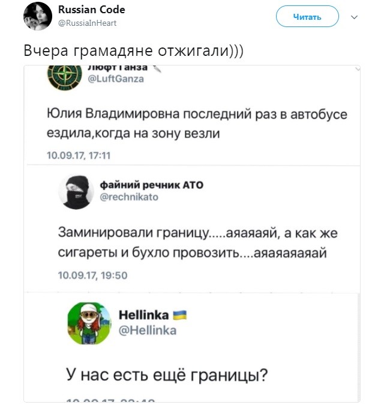Open the Russian Code display name
Image resolution: width=381 pixels, height=405 pixels.
point(92,11)
